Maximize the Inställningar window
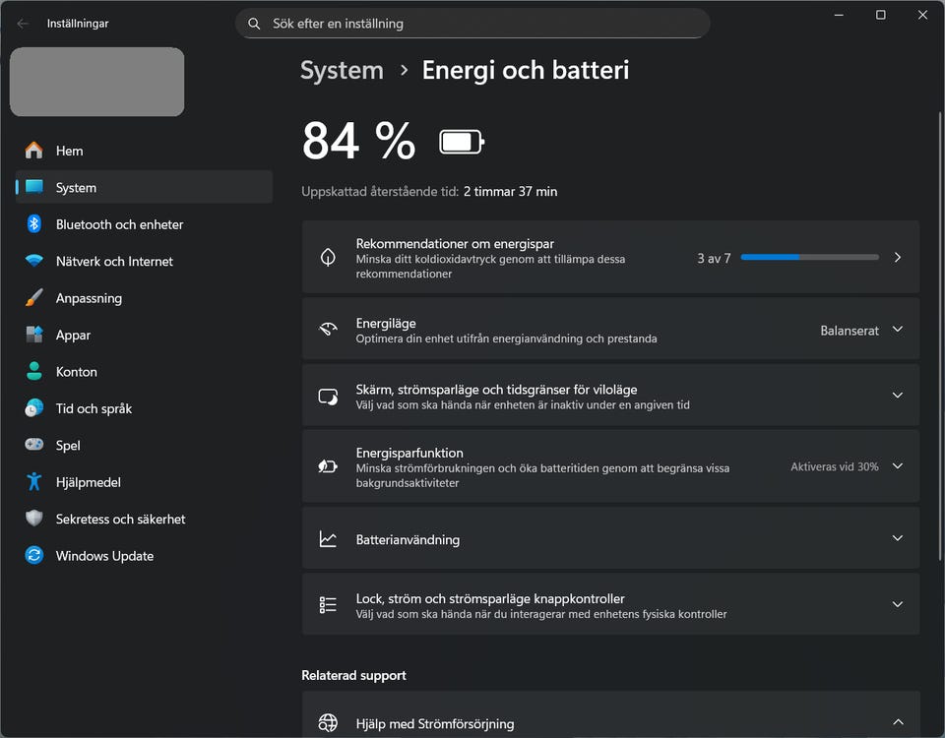 pos(880,15)
